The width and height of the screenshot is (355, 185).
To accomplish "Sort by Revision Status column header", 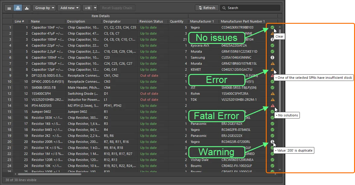I will point(151,21).
